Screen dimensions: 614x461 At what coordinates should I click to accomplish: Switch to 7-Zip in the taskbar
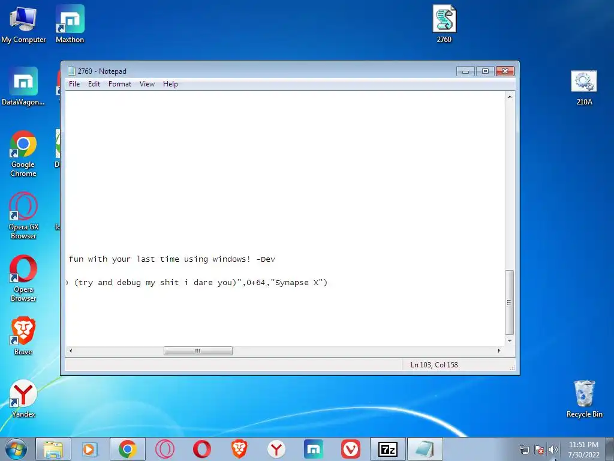[x=388, y=449]
